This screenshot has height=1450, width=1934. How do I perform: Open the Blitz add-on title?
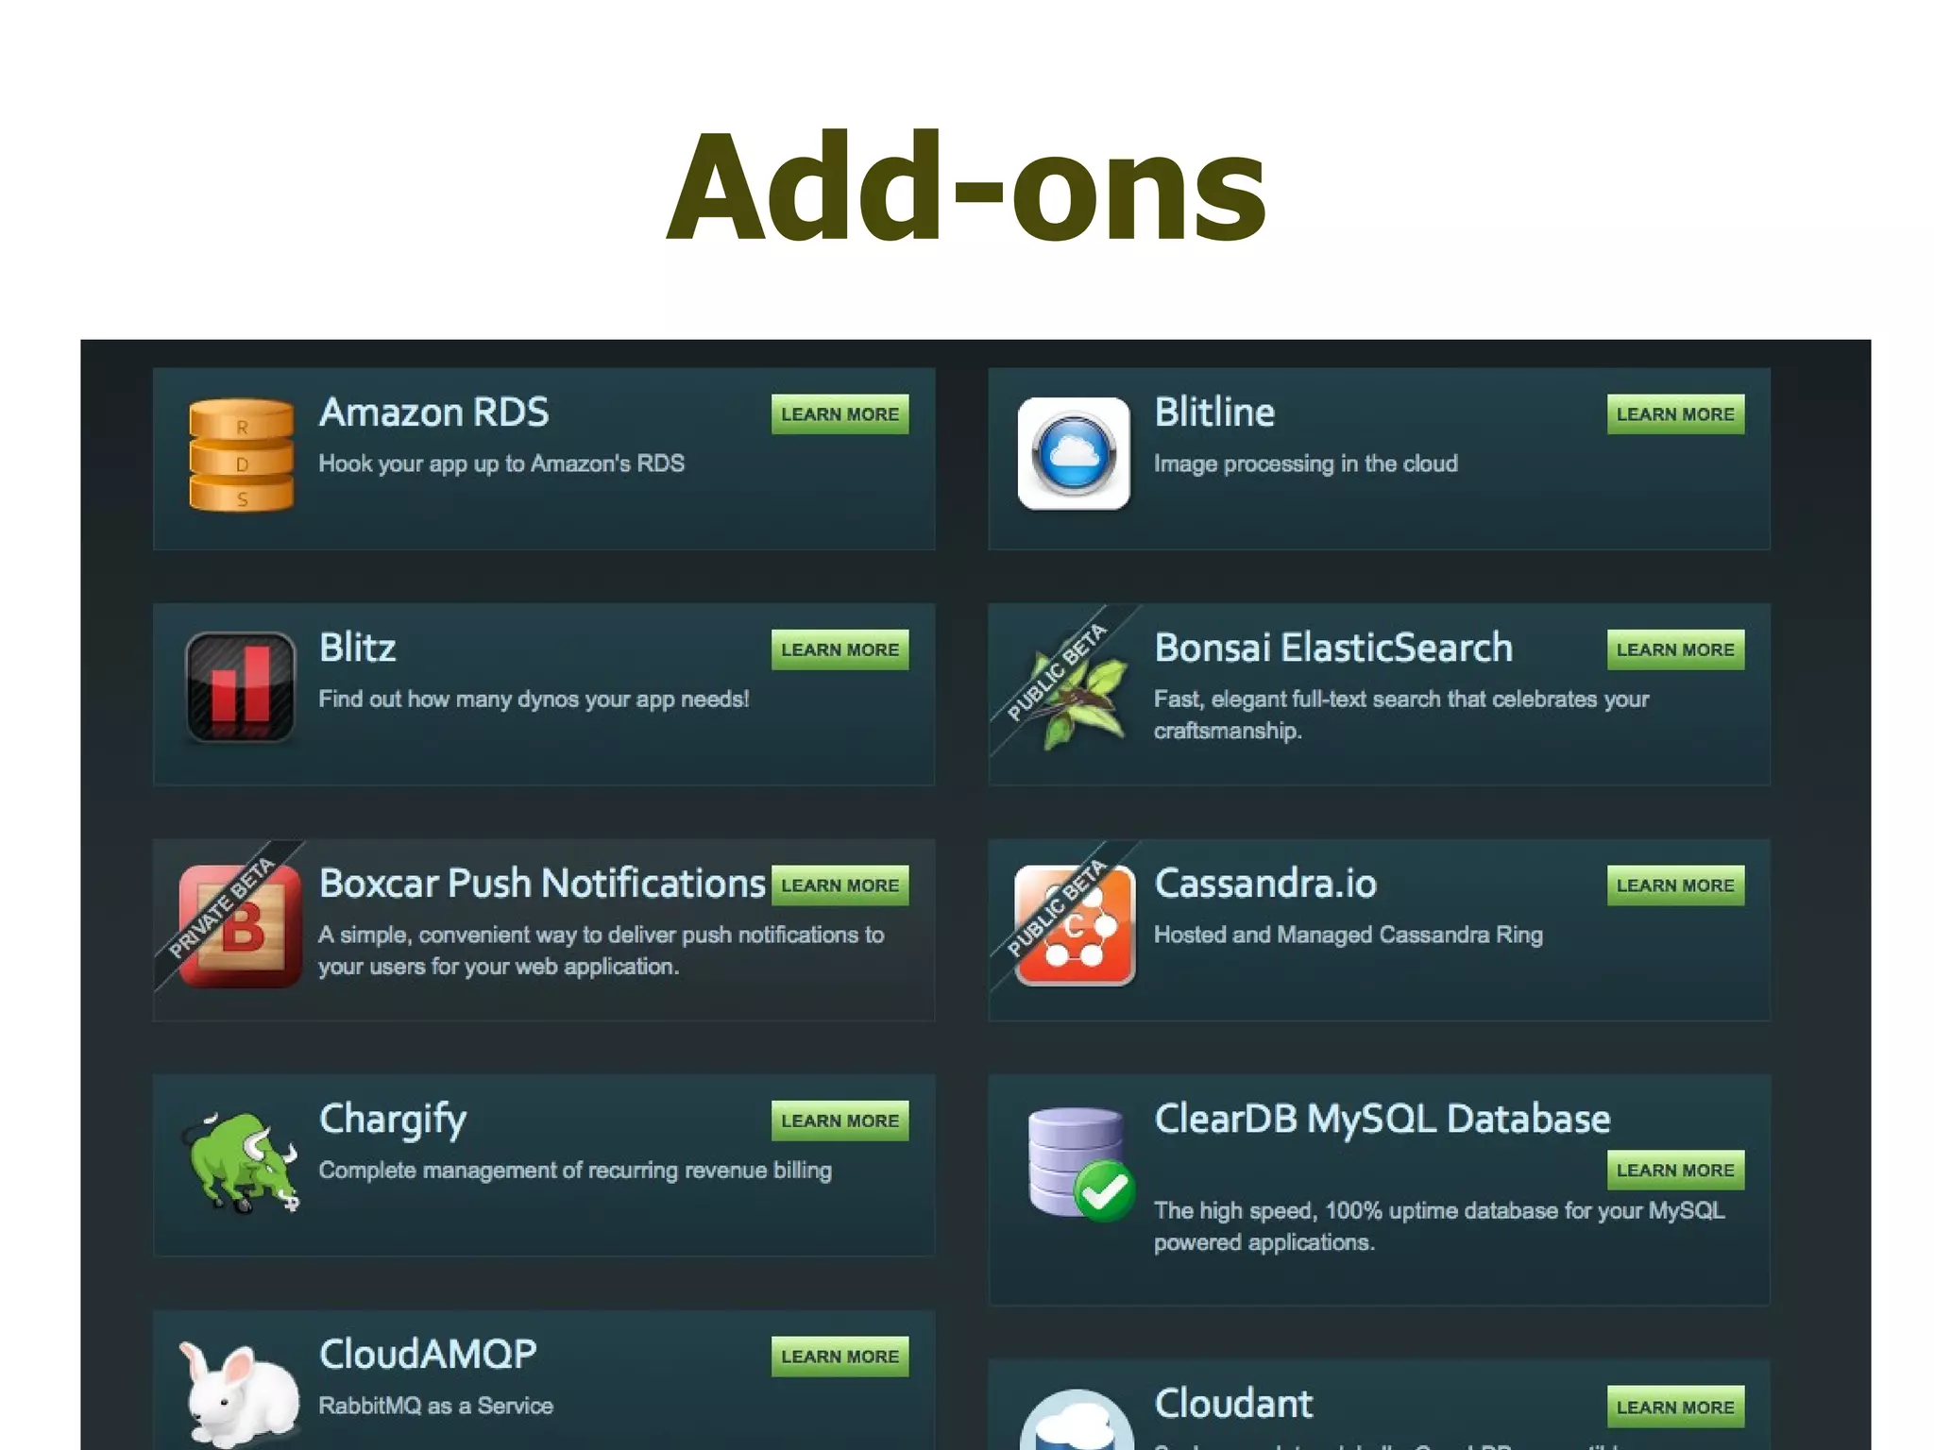click(357, 648)
